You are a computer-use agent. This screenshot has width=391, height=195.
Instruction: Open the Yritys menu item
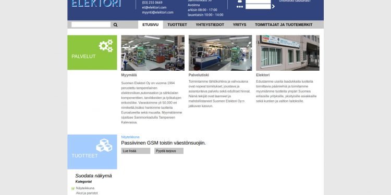tap(239, 24)
